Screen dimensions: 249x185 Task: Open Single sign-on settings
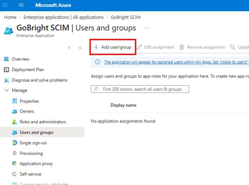click(33, 143)
